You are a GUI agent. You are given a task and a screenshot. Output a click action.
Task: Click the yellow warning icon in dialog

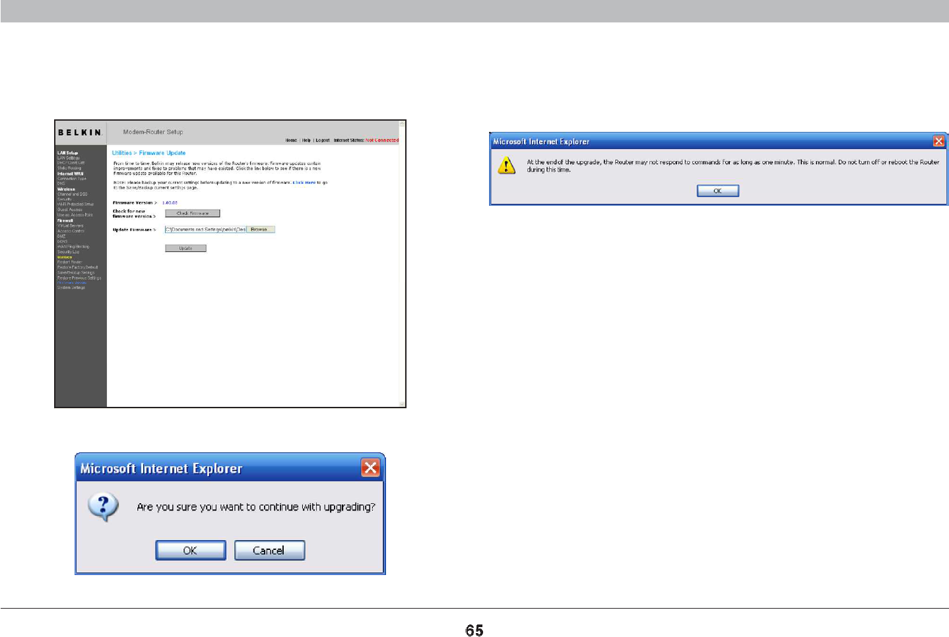click(506, 165)
